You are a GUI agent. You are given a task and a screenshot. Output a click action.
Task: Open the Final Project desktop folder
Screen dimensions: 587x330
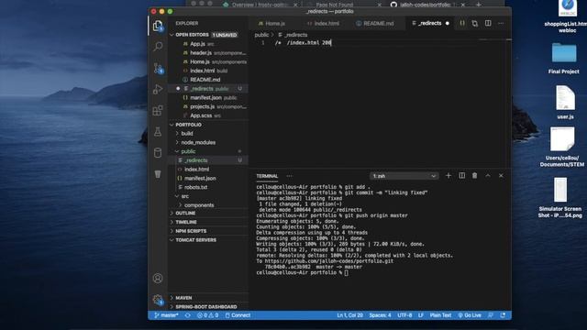[x=563, y=59]
